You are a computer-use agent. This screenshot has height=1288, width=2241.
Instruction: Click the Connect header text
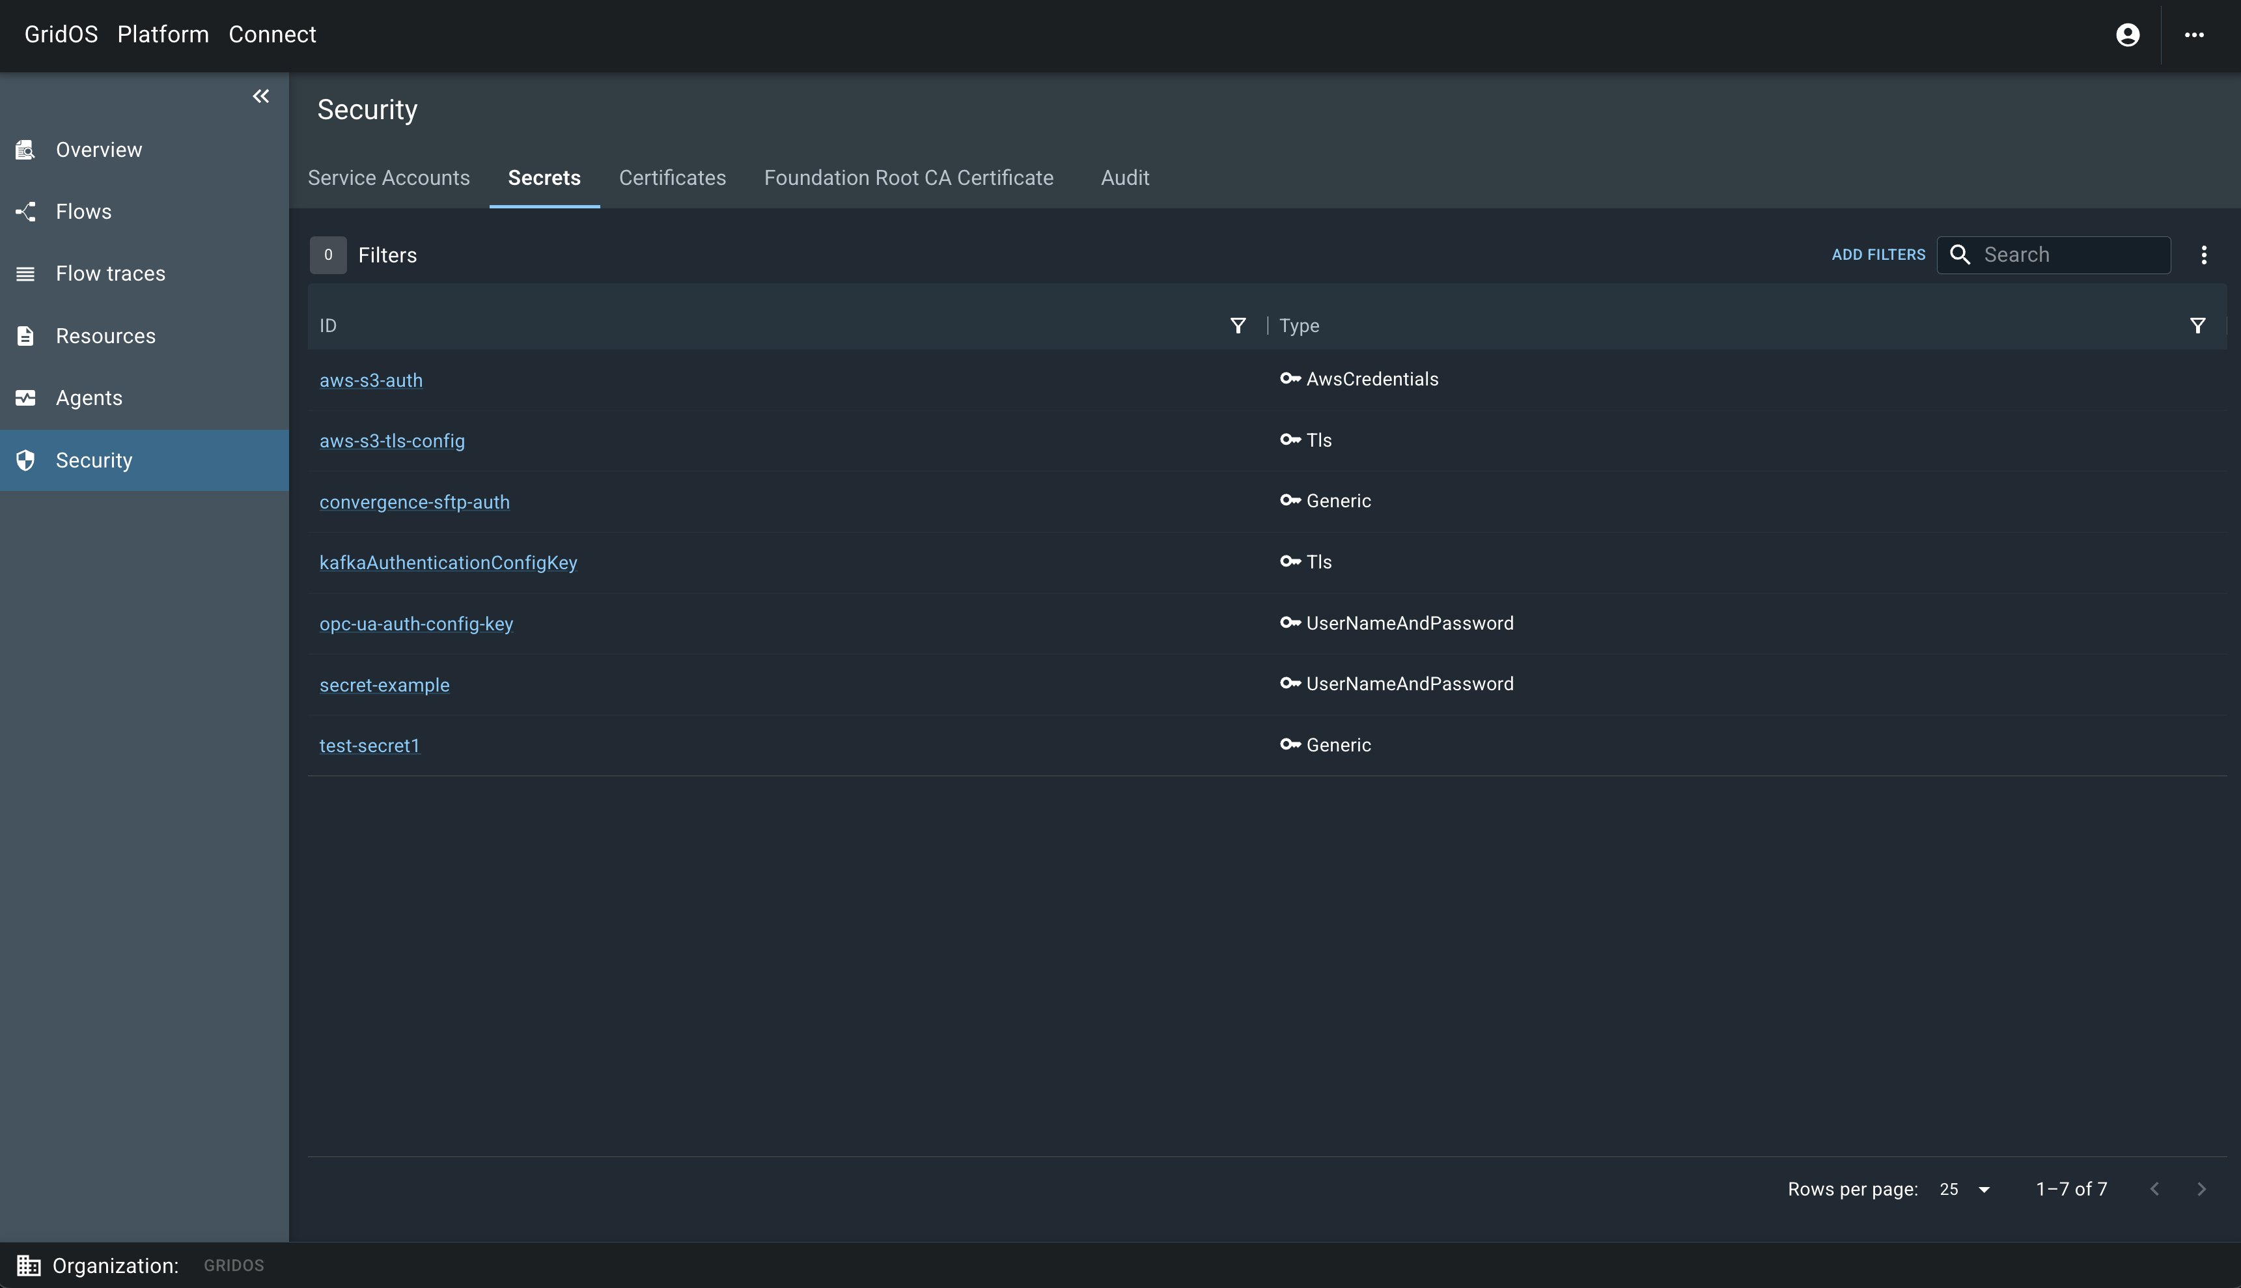tap(272, 35)
